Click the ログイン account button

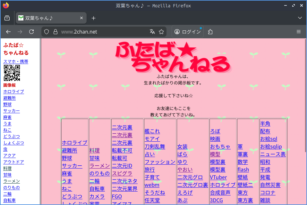(188, 32)
